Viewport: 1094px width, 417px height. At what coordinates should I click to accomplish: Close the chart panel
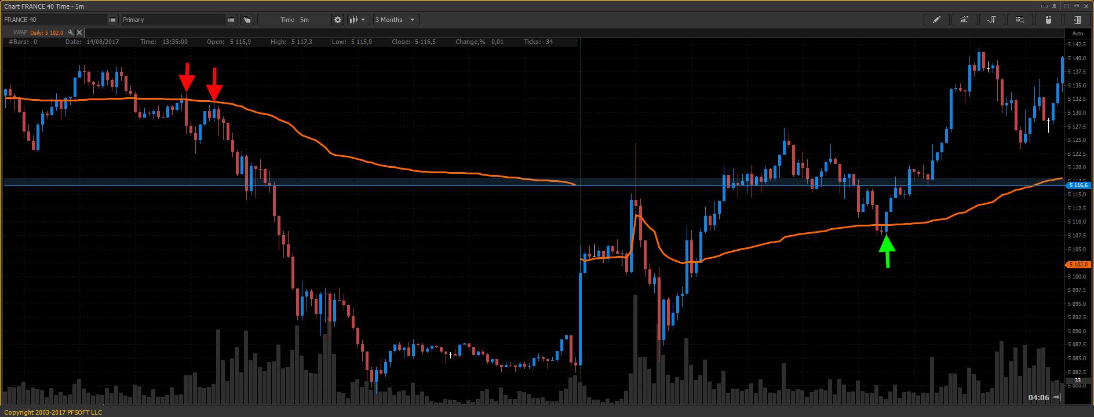[1088, 6]
